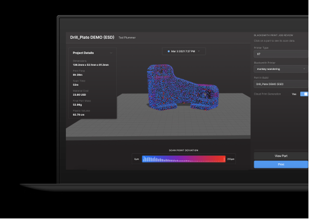Viewport: 309px width, 219px height.
Task: Click the View Part button
Action: tap(281, 156)
